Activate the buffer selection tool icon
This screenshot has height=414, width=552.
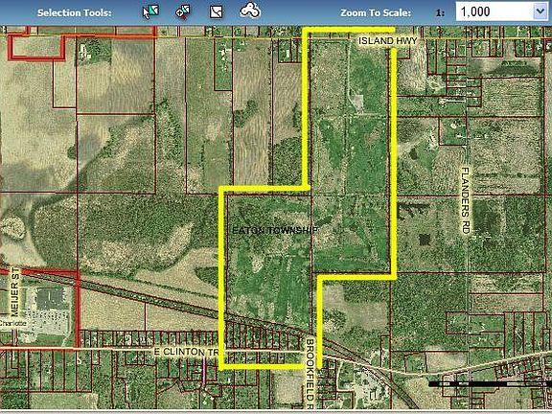[x=250, y=11]
